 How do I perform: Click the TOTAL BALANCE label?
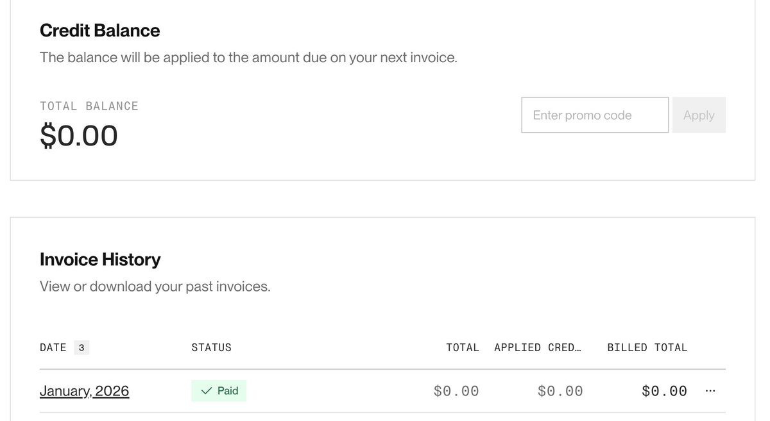[x=89, y=106]
